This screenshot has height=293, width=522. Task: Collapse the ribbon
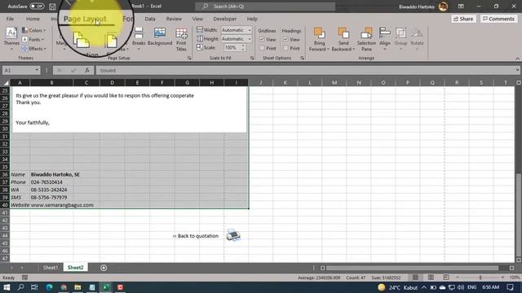(x=517, y=59)
